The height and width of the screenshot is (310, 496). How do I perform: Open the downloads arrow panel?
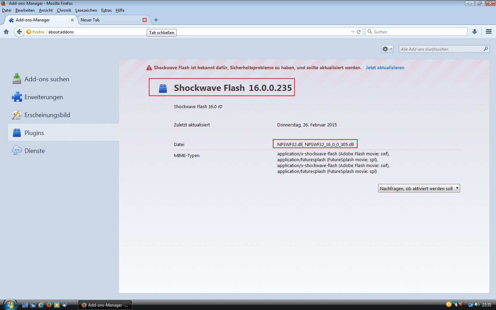(x=475, y=32)
